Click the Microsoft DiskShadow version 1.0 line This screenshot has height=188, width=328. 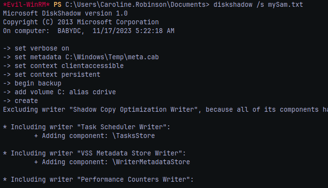coord(65,13)
